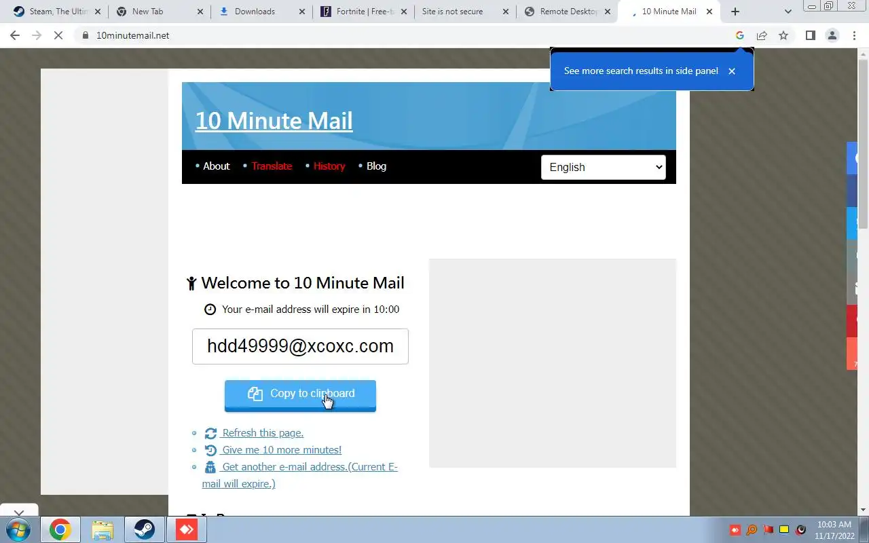This screenshot has height=543, width=869.
Task: Open the English language dropdown
Action: [603, 167]
